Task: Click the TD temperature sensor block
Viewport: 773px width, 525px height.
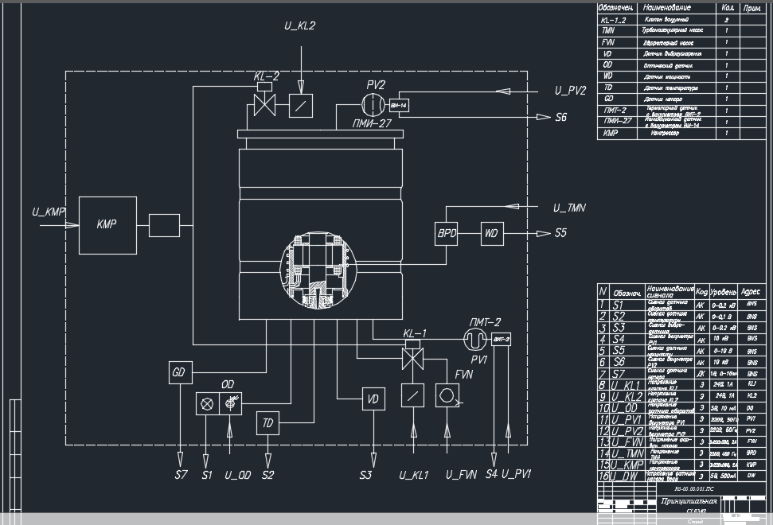Action: (x=267, y=423)
